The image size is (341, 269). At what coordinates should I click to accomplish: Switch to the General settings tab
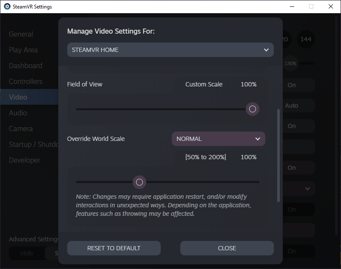point(21,34)
